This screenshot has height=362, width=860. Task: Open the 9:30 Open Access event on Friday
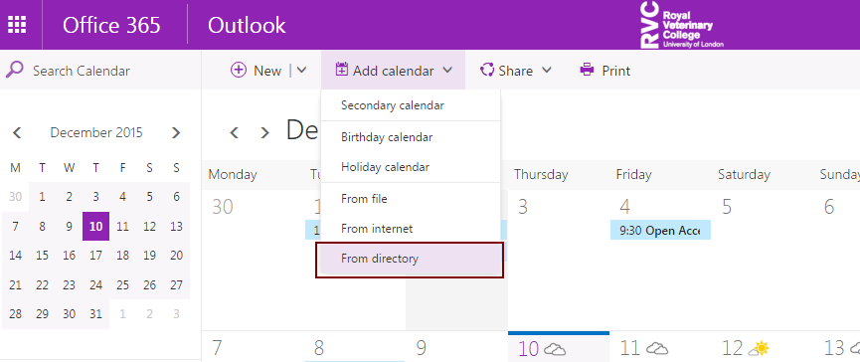coord(660,231)
